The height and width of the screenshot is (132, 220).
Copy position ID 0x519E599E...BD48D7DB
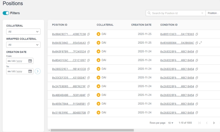coord(88,113)
